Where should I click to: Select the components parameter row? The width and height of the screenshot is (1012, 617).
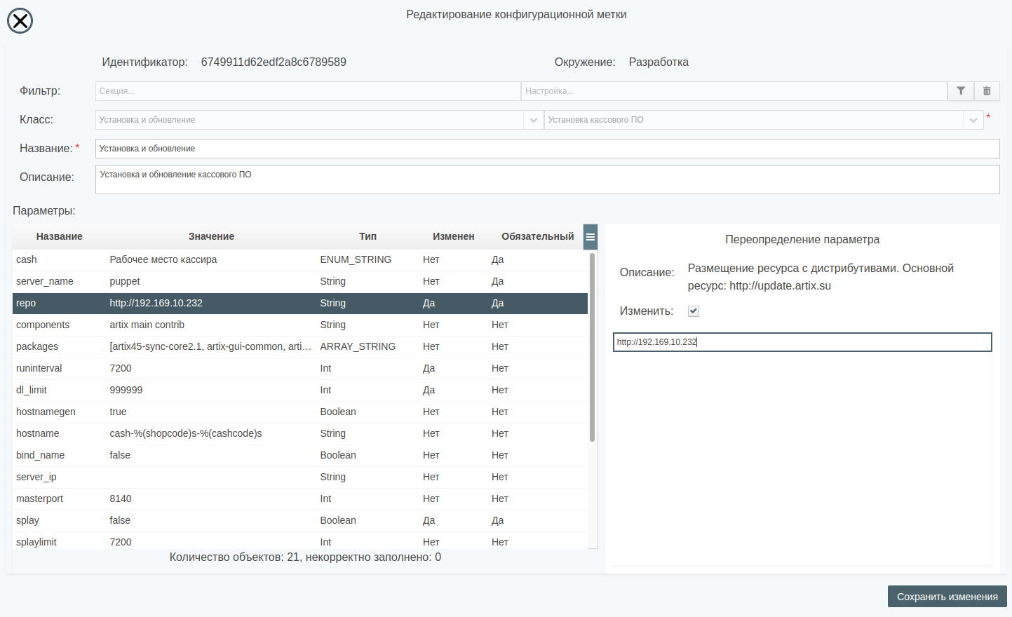click(300, 325)
